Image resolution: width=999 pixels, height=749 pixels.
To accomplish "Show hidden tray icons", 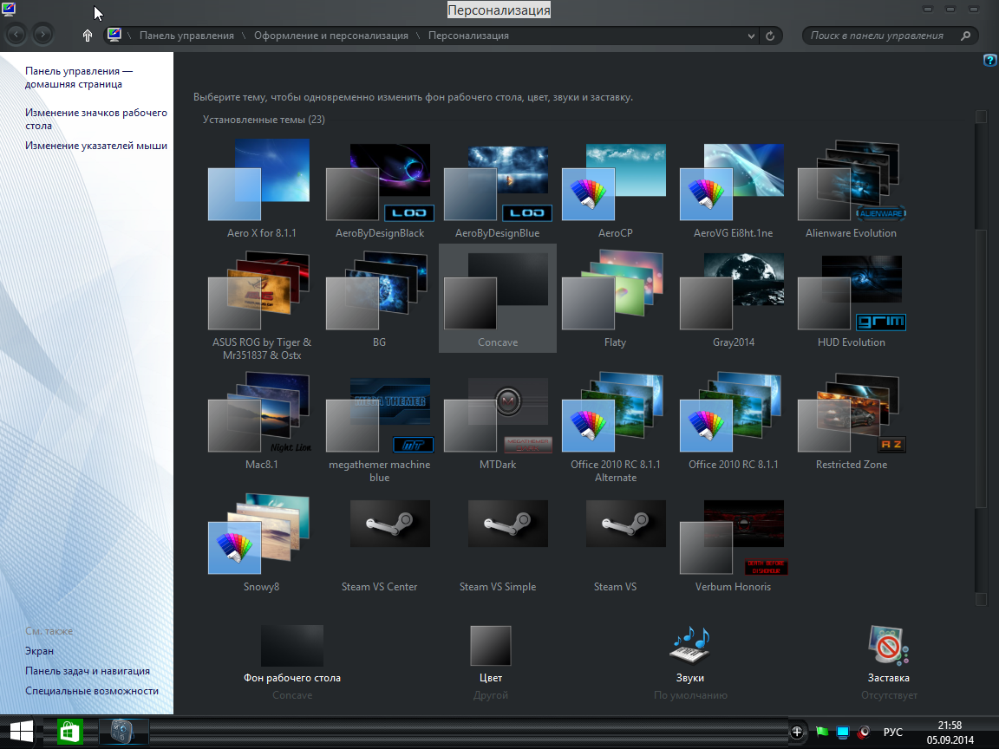I will 797,733.
